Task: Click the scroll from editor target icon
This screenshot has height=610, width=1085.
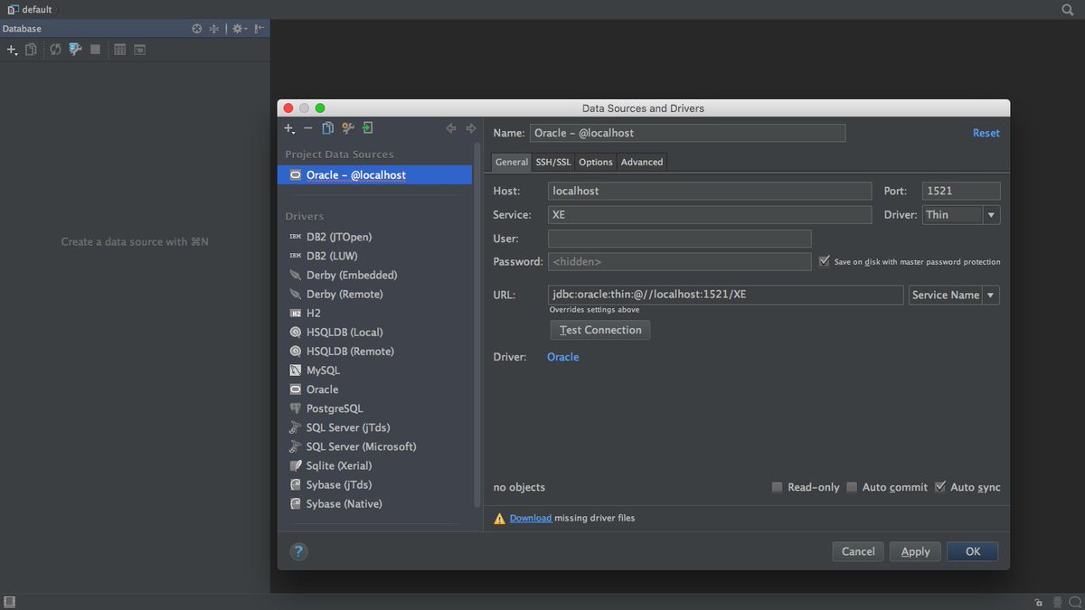Action: coord(197,29)
